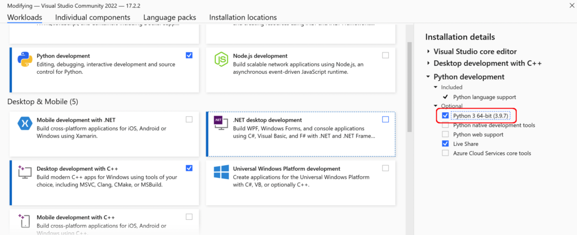Screen dimensions: 577x235
Task: Click the Xamarin Mobile .NET icon
Action: click(x=25, y=123)
